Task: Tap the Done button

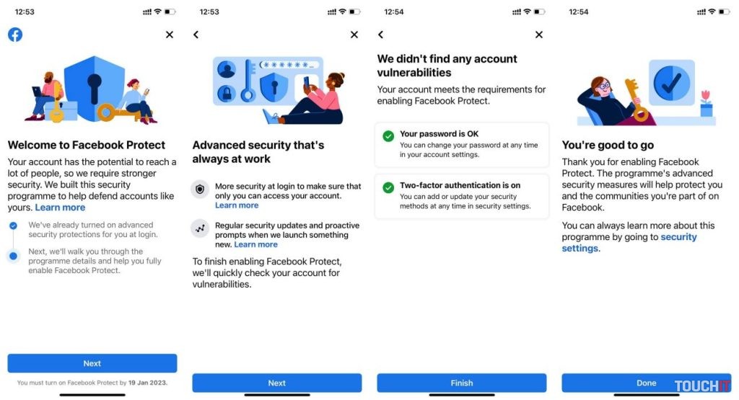Action: tap(647, 383)
